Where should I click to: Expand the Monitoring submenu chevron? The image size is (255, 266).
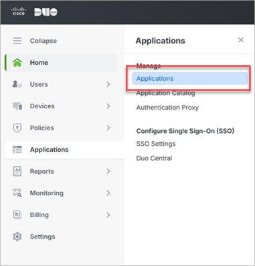[x=108, y=193]
